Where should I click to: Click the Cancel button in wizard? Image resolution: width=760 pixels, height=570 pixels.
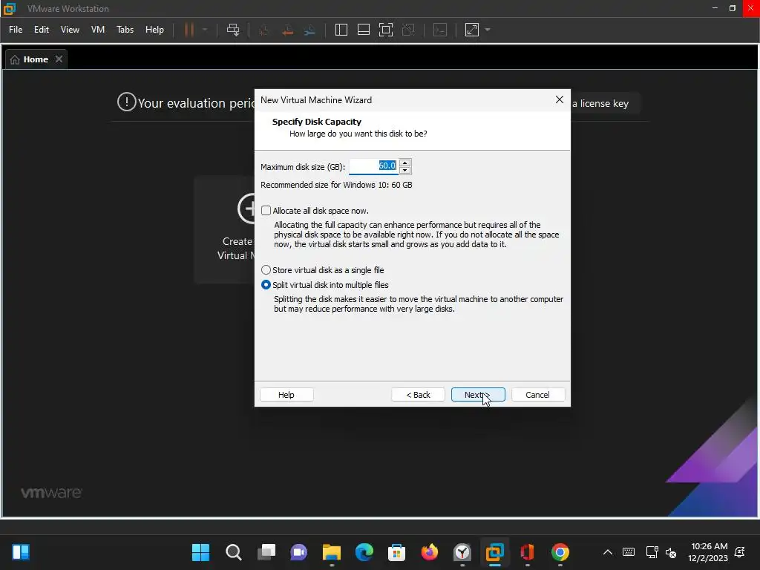tap(538, 395)
